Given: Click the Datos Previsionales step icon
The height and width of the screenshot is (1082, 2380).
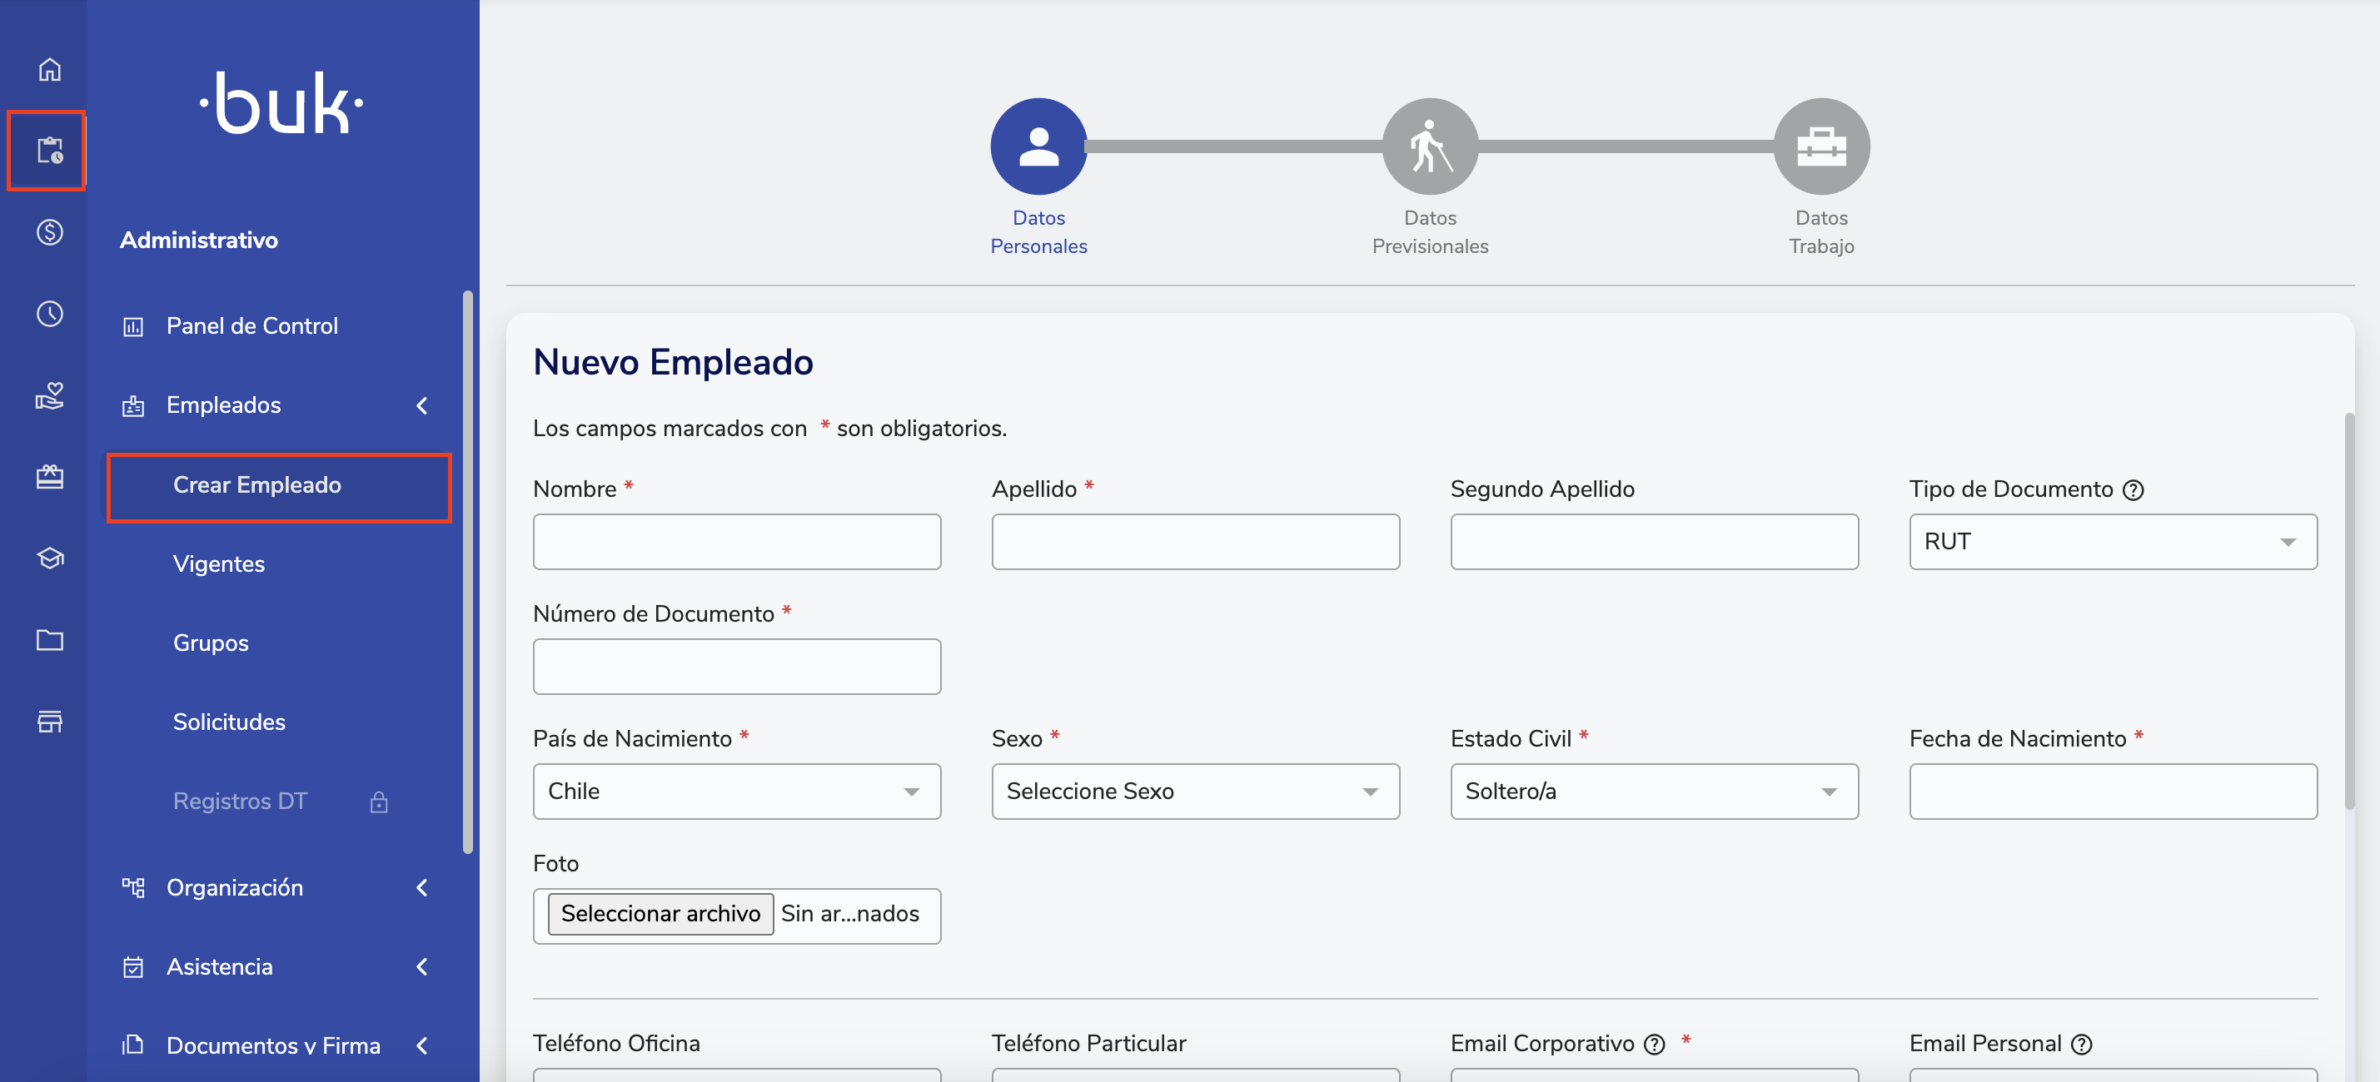Looking at the screenshot, I should pyautogui.click(x=1429, y=146).
